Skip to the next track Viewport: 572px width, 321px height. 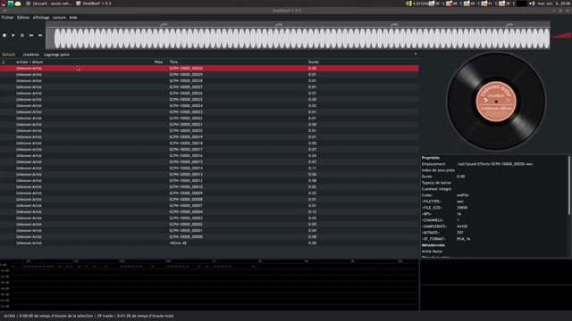click(40, 36)
